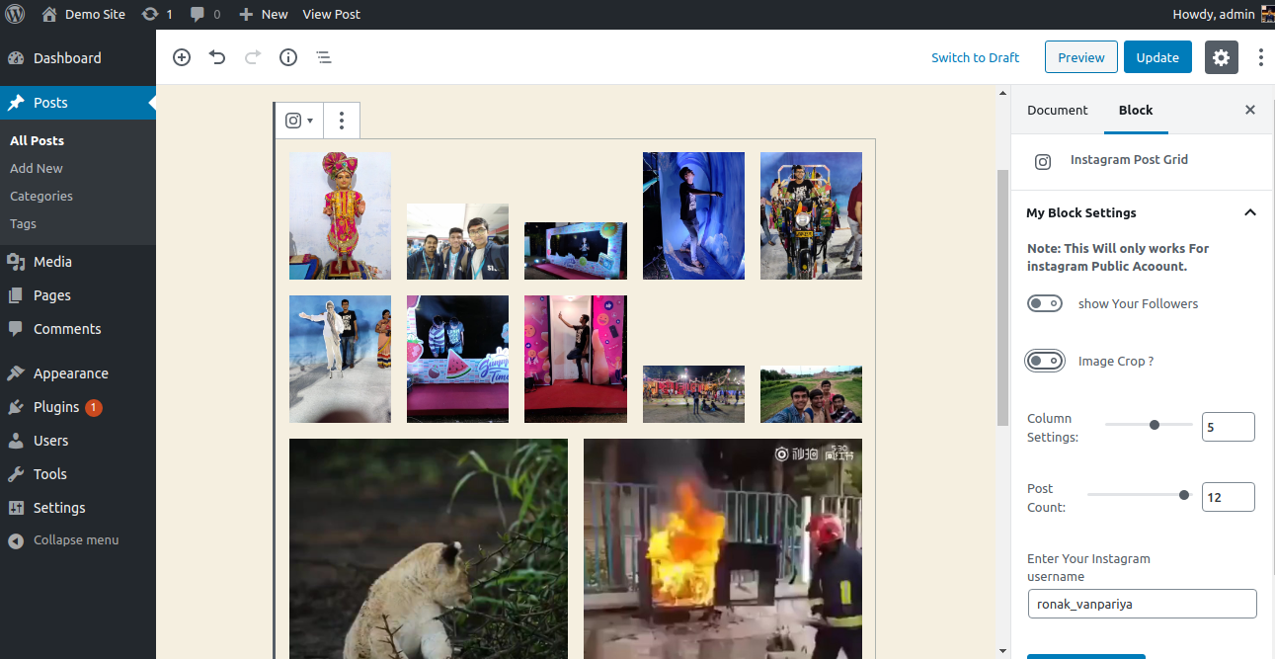The width and height of the screenshot is (1275, 659).
Task: Click the Undo arrow icon
Action: click(x=217, y=57)
